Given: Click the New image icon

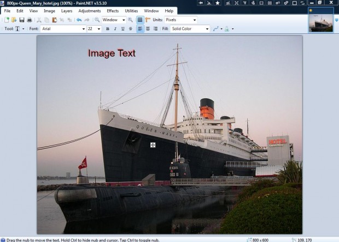Looking at the screenshot, I should 7,20.
